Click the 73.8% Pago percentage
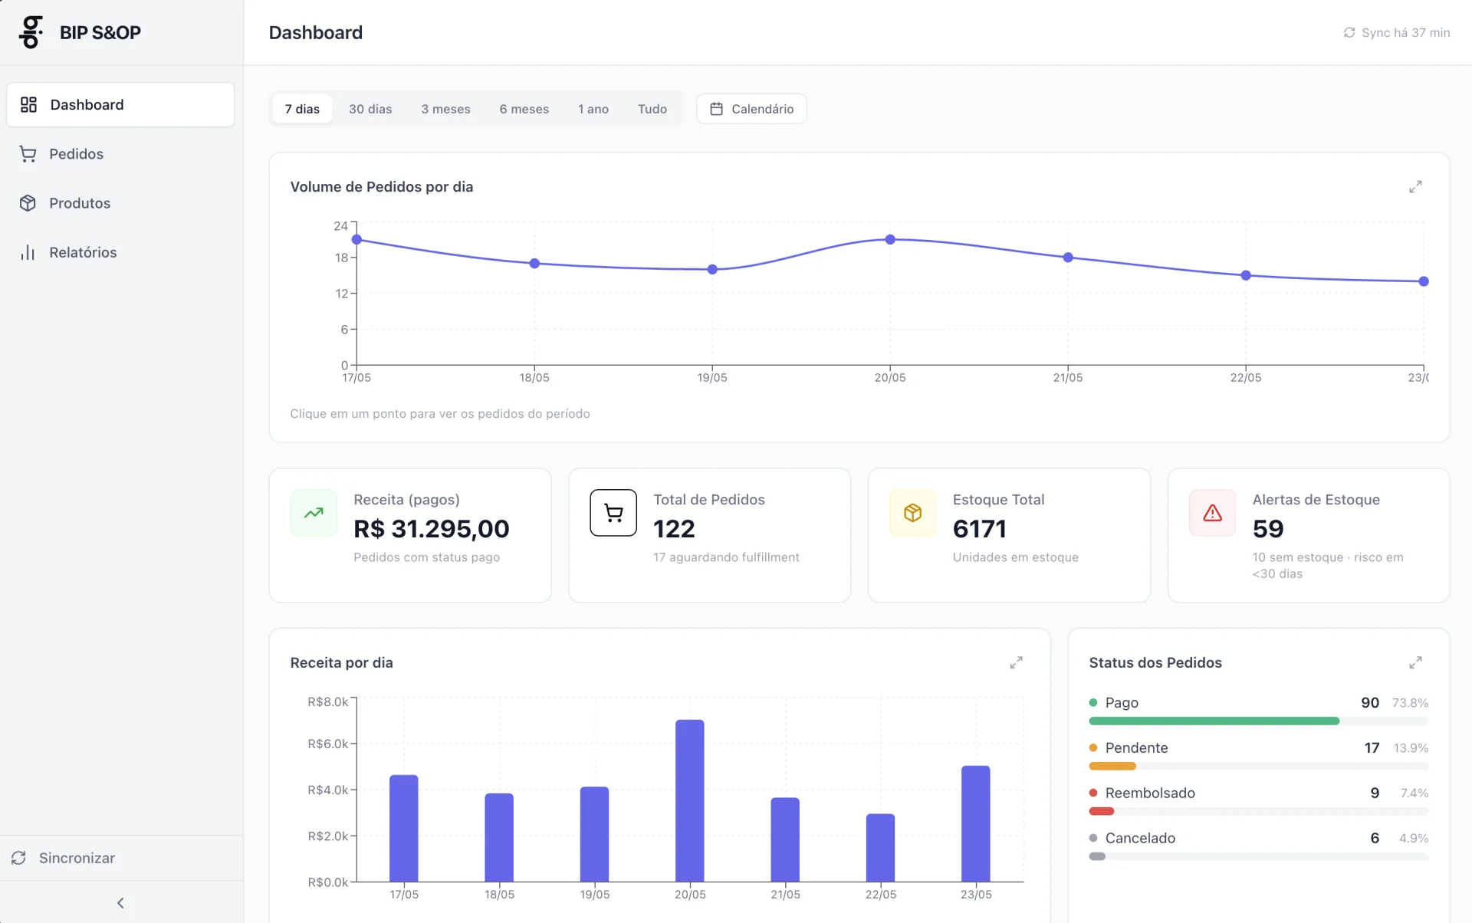Screen dimensions: 1472x923 (1410, 703)
